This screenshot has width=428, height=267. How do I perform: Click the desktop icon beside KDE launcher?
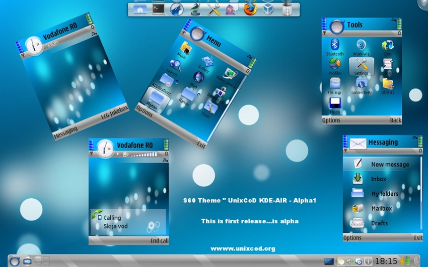27,261
